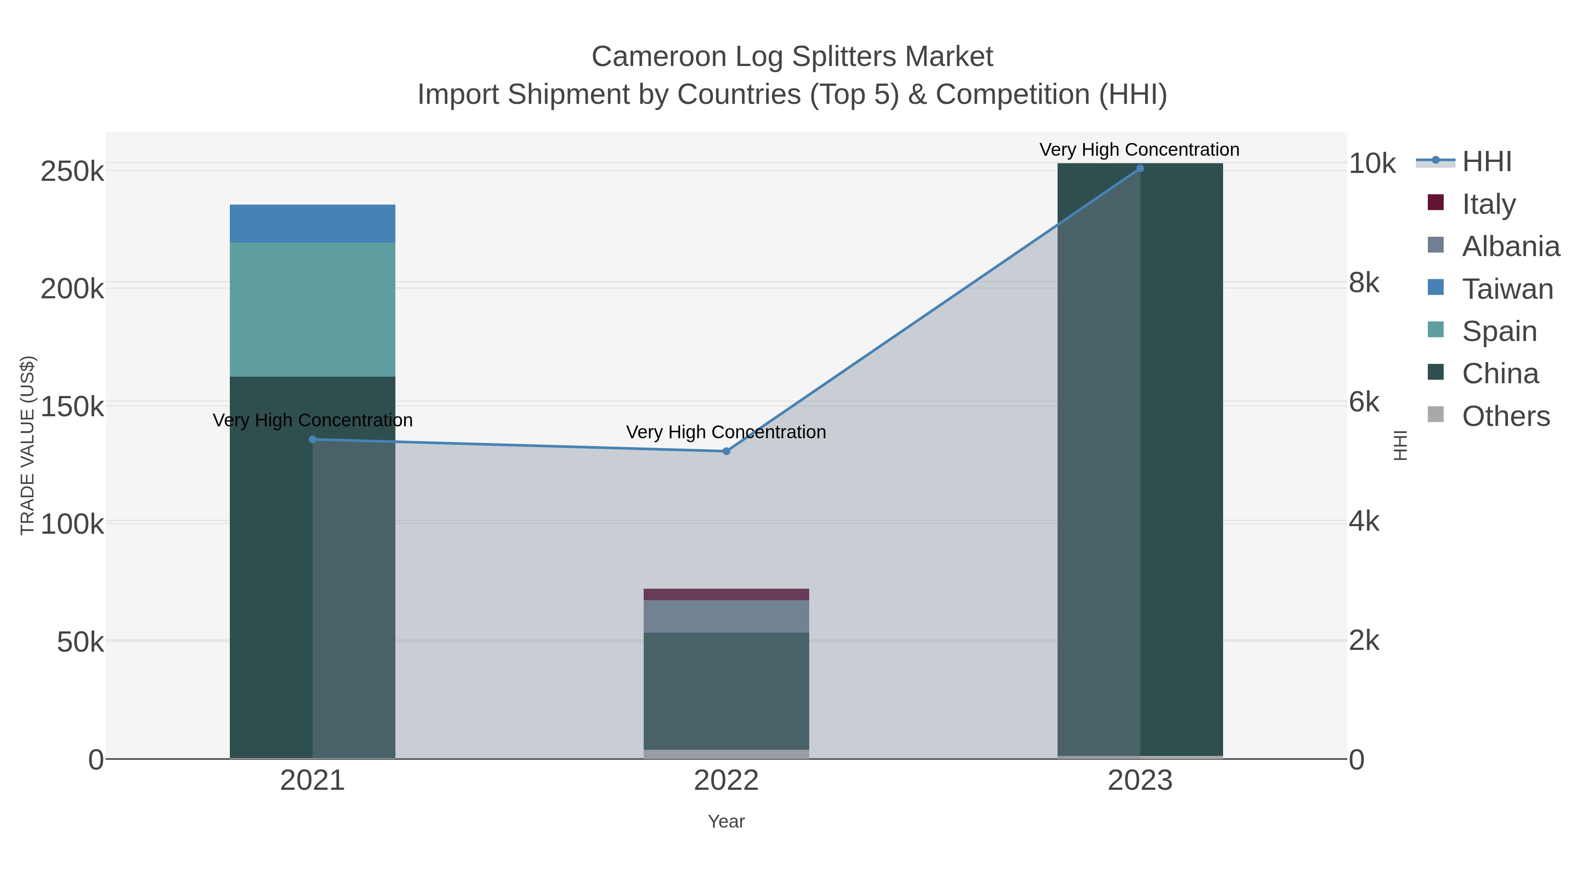The width and height of the screenshot is (1585, 891).
Task: Click the 2022 x-axis label
Action: (x=726, y=781)
